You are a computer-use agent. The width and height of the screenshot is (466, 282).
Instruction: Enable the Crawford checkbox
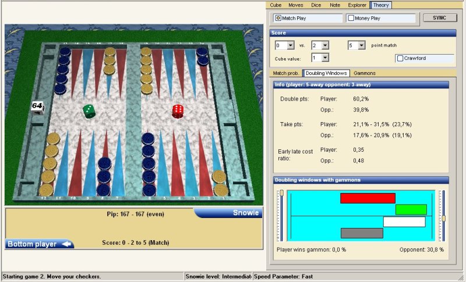[x=400, y=58]
